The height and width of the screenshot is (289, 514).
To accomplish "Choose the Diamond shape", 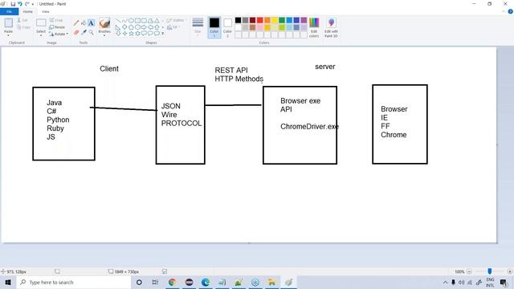I will coord(124,26).
